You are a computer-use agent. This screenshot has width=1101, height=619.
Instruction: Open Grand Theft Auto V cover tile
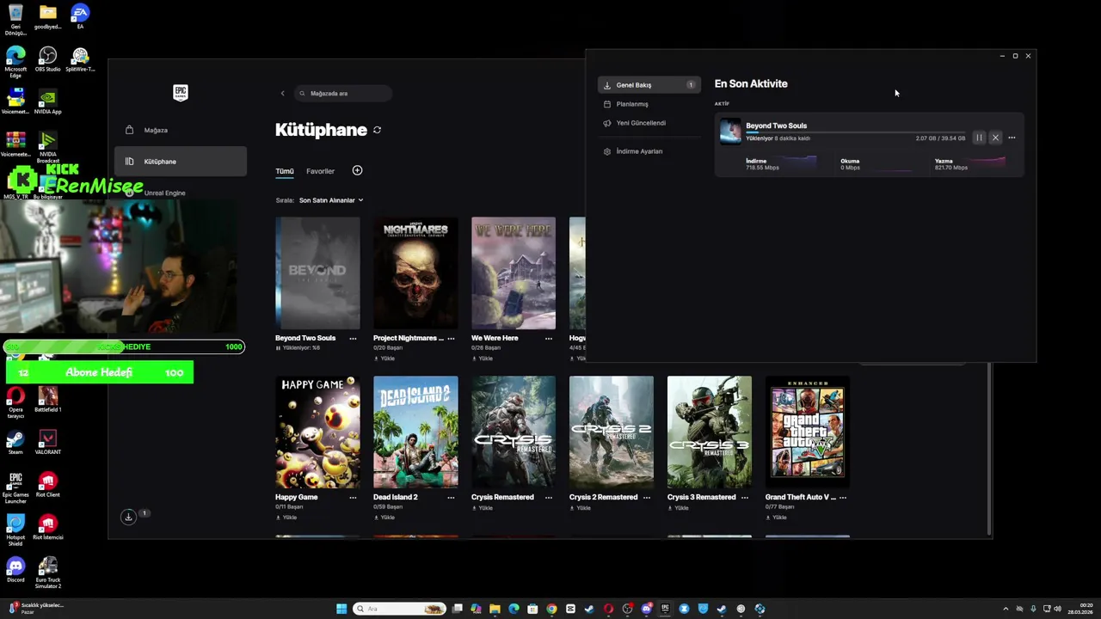tap(808, 432)
